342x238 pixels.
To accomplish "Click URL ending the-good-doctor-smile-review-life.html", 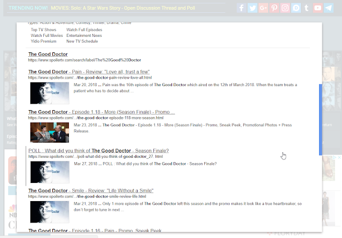I will [87, 196].
